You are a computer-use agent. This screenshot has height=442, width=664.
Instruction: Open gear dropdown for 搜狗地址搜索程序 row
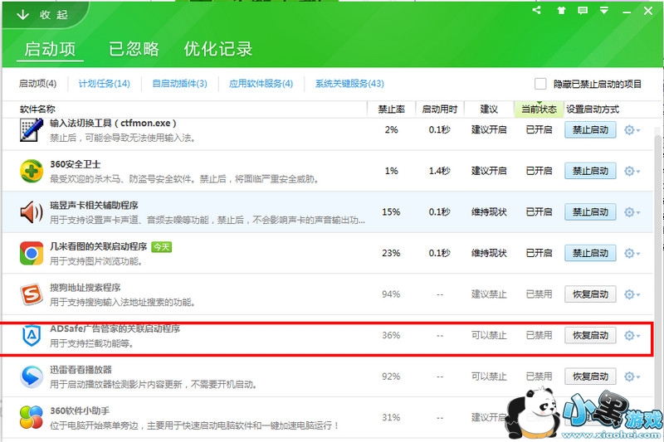tap(632, 294)
